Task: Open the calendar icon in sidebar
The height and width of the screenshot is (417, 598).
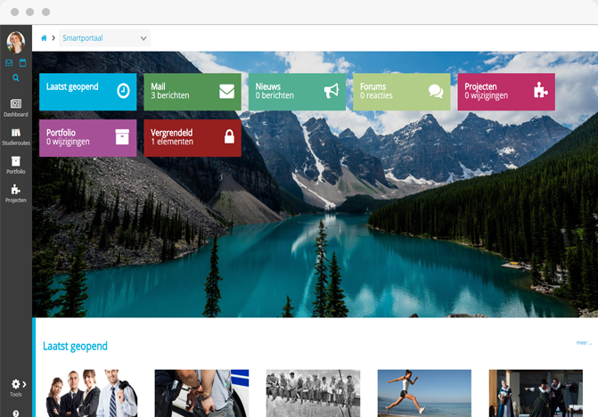Action: point(22,63)
